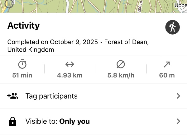Image resolution: width=187 pixels, height=140 pixels.
Task: Select the 60 m elevation value
Action: pyautogui.click(x=167, y=75)
